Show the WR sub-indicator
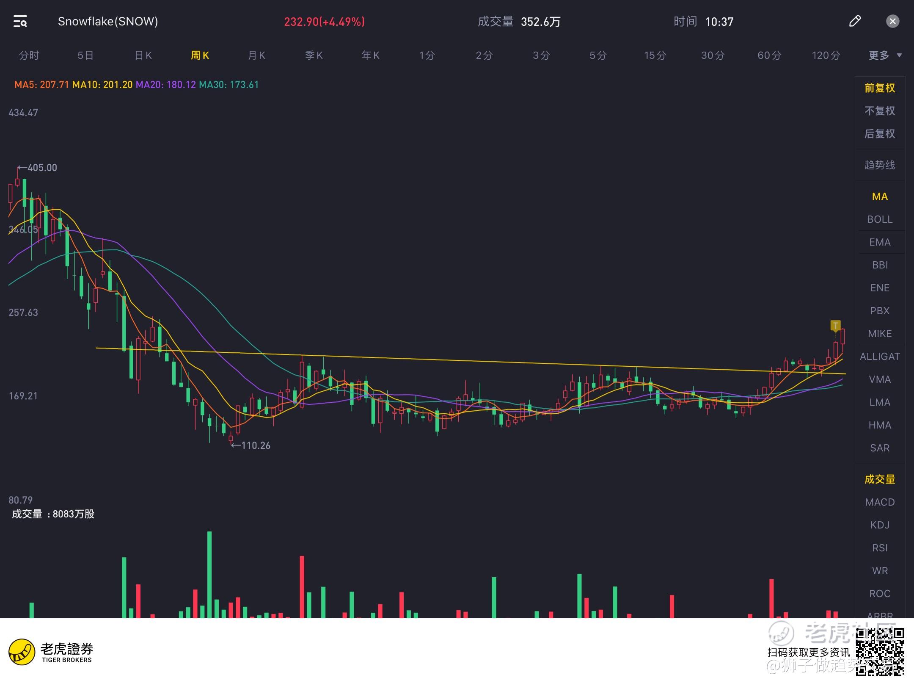This screenshot has height=686, width=914. pyautogui.click(x=880, y=571)
